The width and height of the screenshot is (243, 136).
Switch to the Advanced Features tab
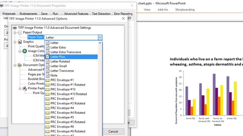tap(76, 14)
